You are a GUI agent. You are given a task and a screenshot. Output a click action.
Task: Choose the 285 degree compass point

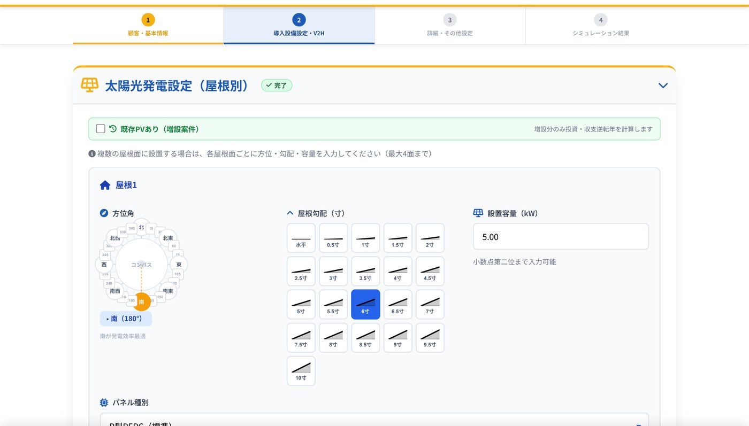pos(105,255)
